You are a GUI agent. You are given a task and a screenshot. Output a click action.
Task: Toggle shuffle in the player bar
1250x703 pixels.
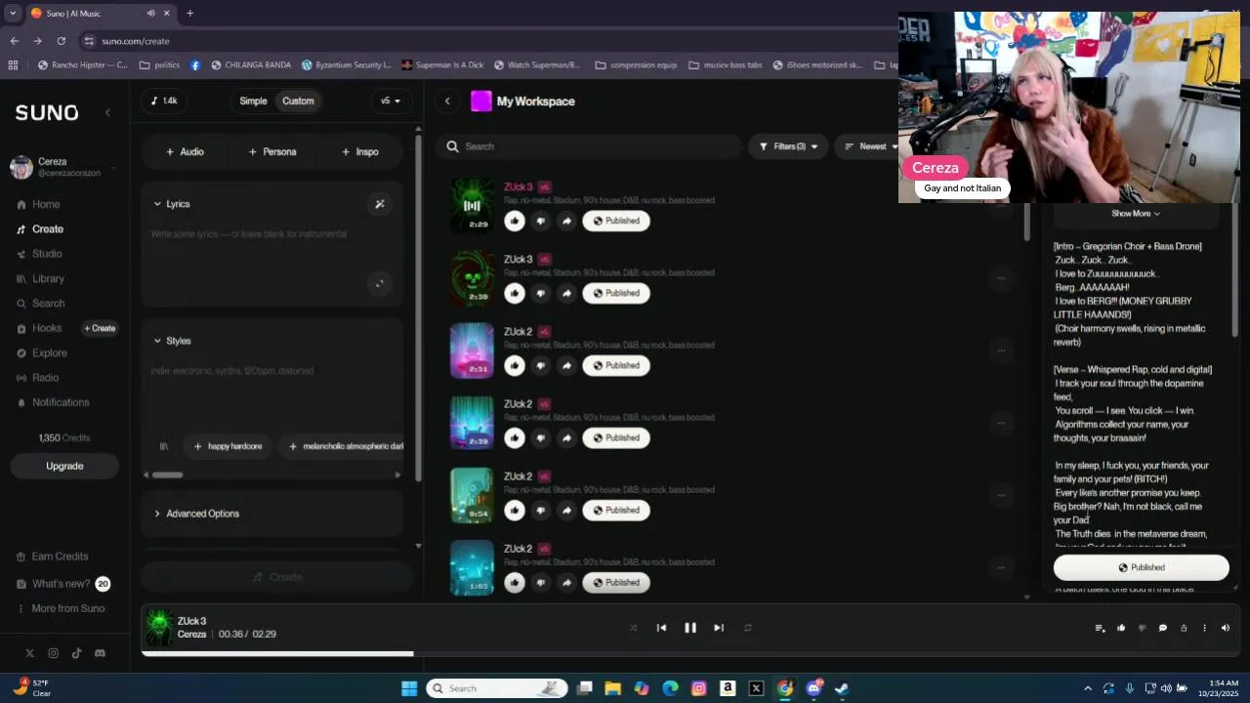click(x=633, y=628)
